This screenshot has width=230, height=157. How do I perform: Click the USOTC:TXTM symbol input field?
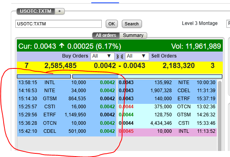pyautogui.click(x=58, y=24)
